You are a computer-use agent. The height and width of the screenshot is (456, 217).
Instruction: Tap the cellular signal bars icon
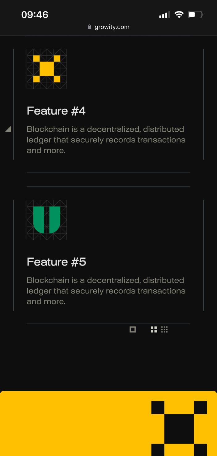point(164,15)
